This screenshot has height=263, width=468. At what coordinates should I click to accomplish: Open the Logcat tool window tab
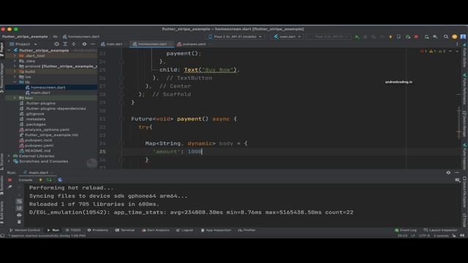click(184, 230)
